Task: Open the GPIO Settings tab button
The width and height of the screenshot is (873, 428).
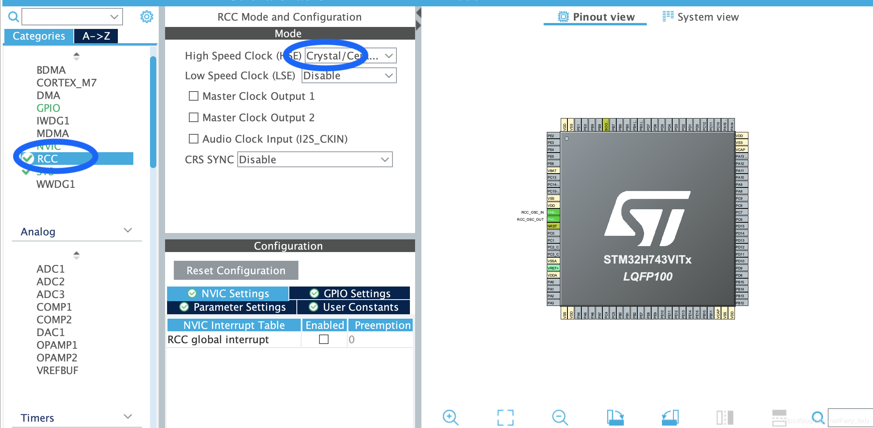Action: point(350,293)
